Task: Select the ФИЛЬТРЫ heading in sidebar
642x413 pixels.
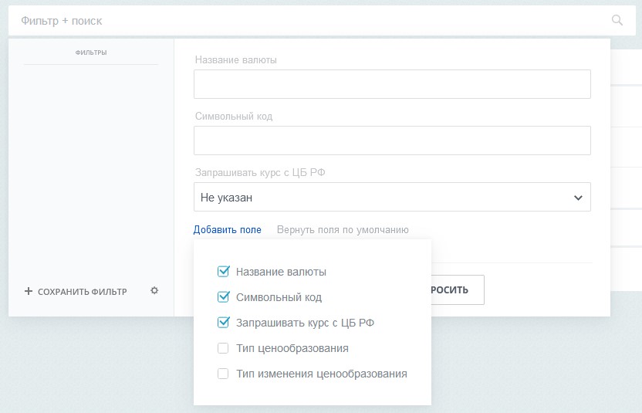Action: 91,52
